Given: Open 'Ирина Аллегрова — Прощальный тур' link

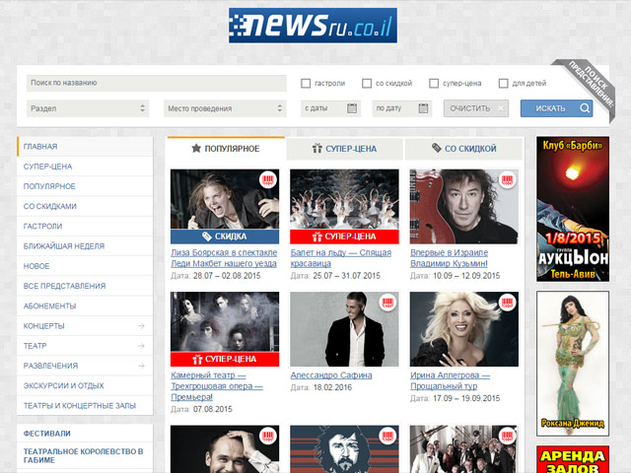Looking at the screenshot, I should click(450, 380).
